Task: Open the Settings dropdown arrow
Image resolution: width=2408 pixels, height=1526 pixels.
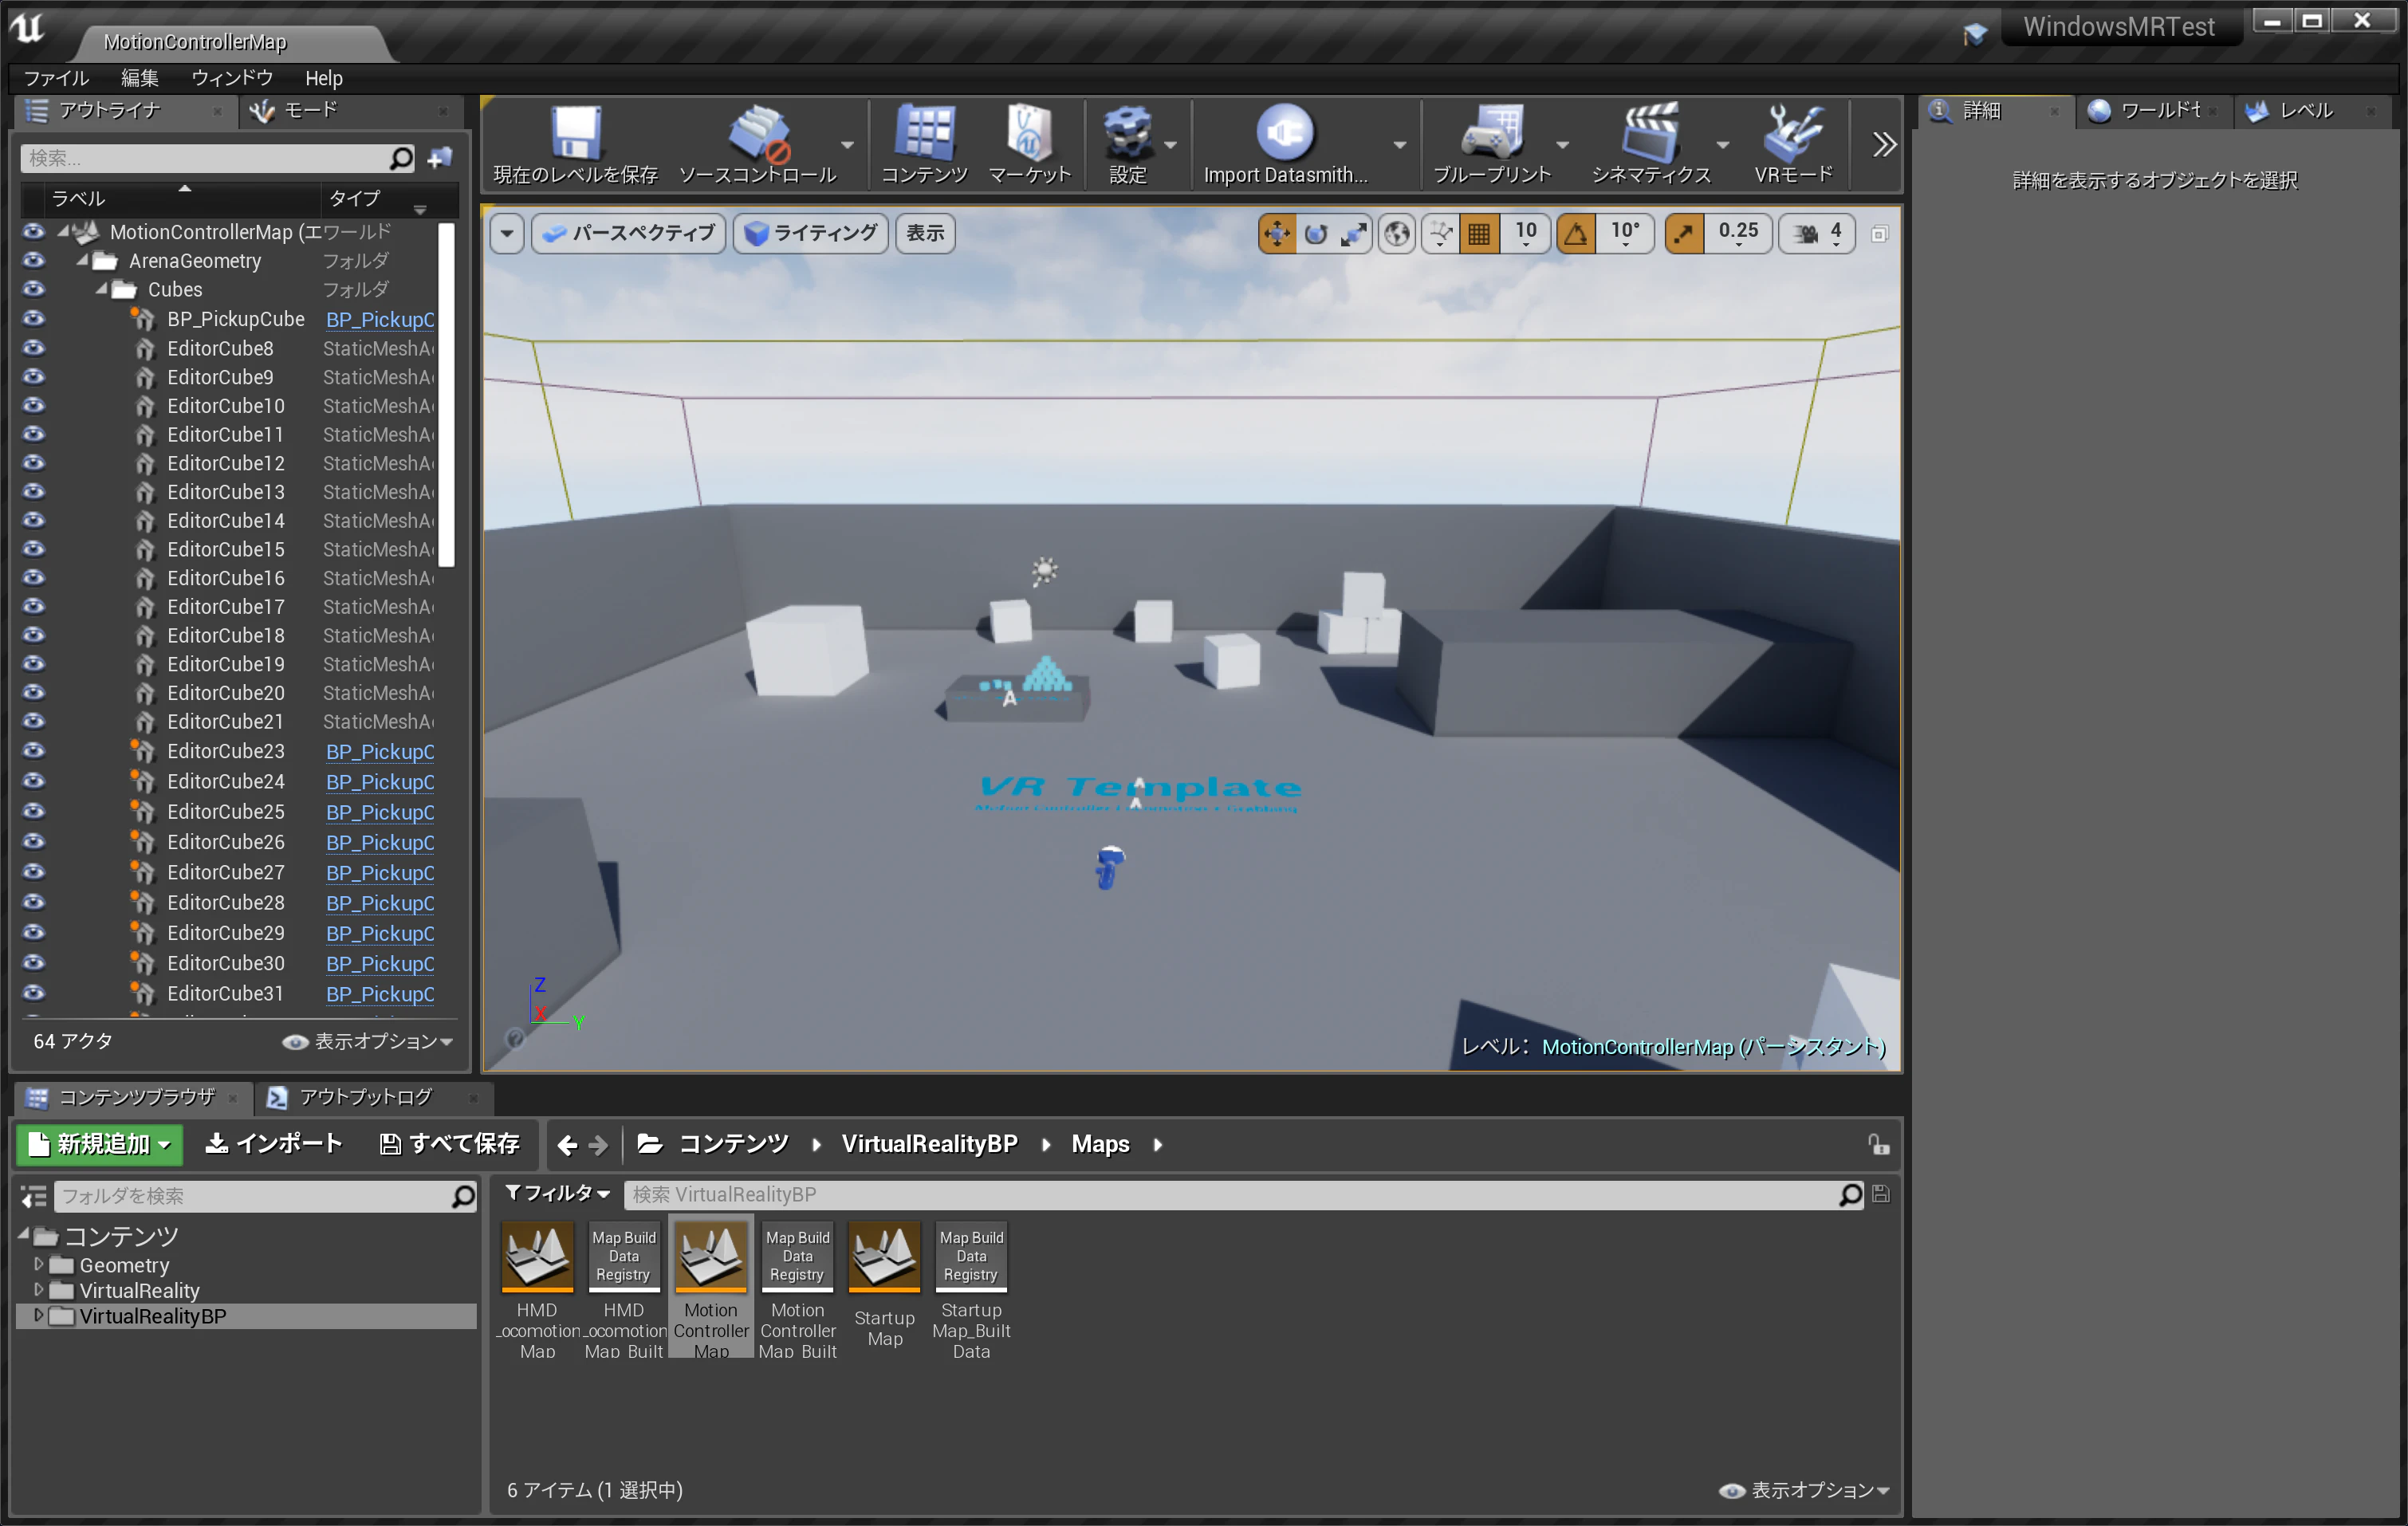Action: [x=1170, y=146]
